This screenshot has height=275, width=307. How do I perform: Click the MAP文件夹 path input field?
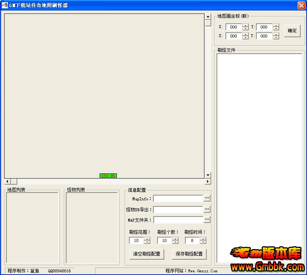pyautogui.click(x=178, y=220)
